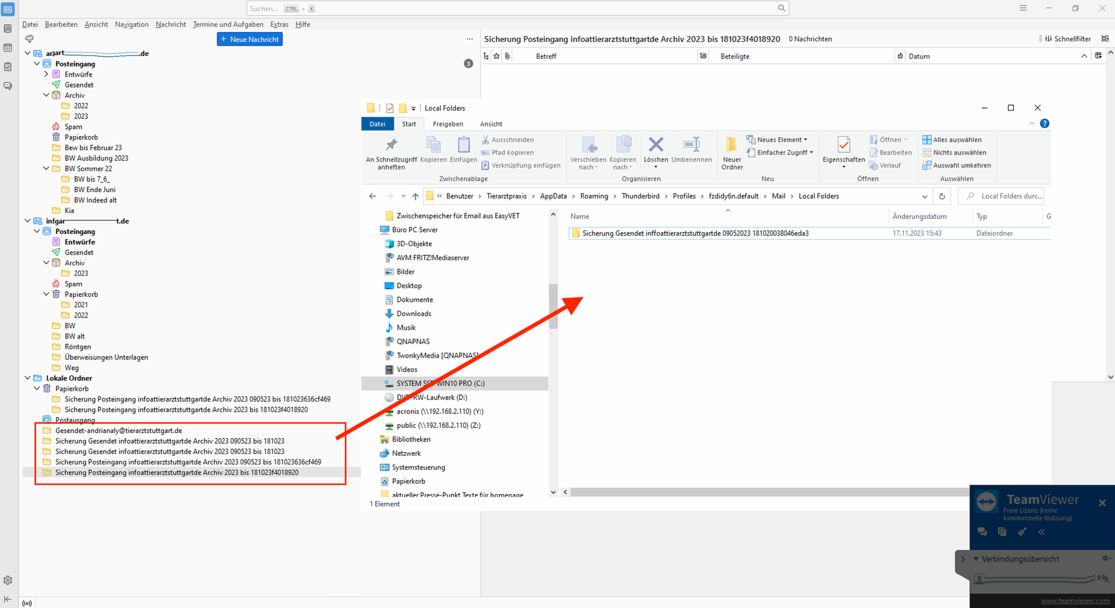Screen dimensions: 1115x608
Task: Open Thunderbird settings gear icon
Action: point(8,580)
